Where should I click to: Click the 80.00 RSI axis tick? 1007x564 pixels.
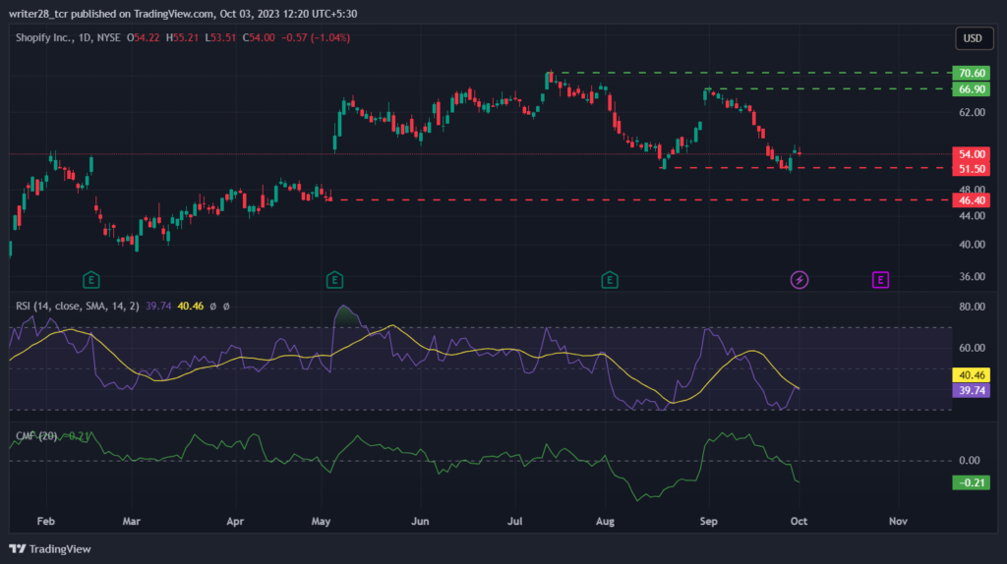pyautogui.click(x=972, y=307)
